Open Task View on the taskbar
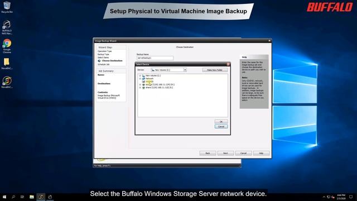 pyautogui.click(x=22, y=197)
